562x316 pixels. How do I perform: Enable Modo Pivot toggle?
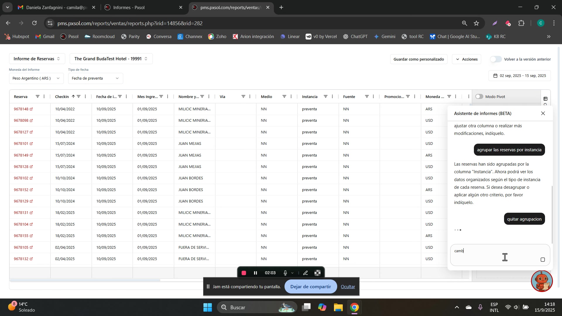point(479,97)
